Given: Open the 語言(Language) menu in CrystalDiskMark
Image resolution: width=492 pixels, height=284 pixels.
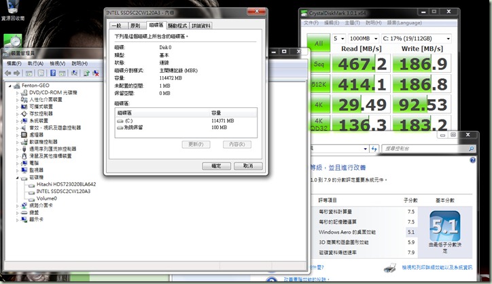Looking at the screenshot, I should (x=404, y=23).
